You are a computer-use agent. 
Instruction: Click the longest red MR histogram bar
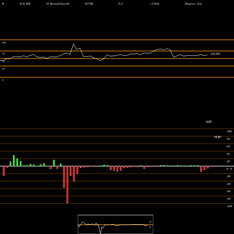[67, 184]
